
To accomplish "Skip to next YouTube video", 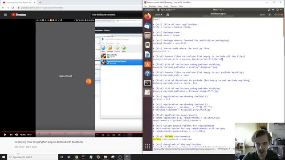I will point(11,135).
